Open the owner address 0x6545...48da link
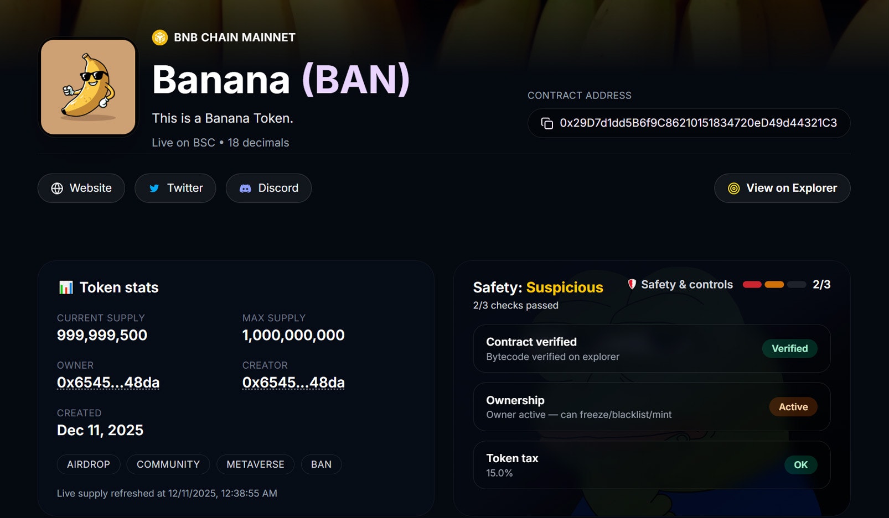Screen dimensions: 889x518 [108, 383]
